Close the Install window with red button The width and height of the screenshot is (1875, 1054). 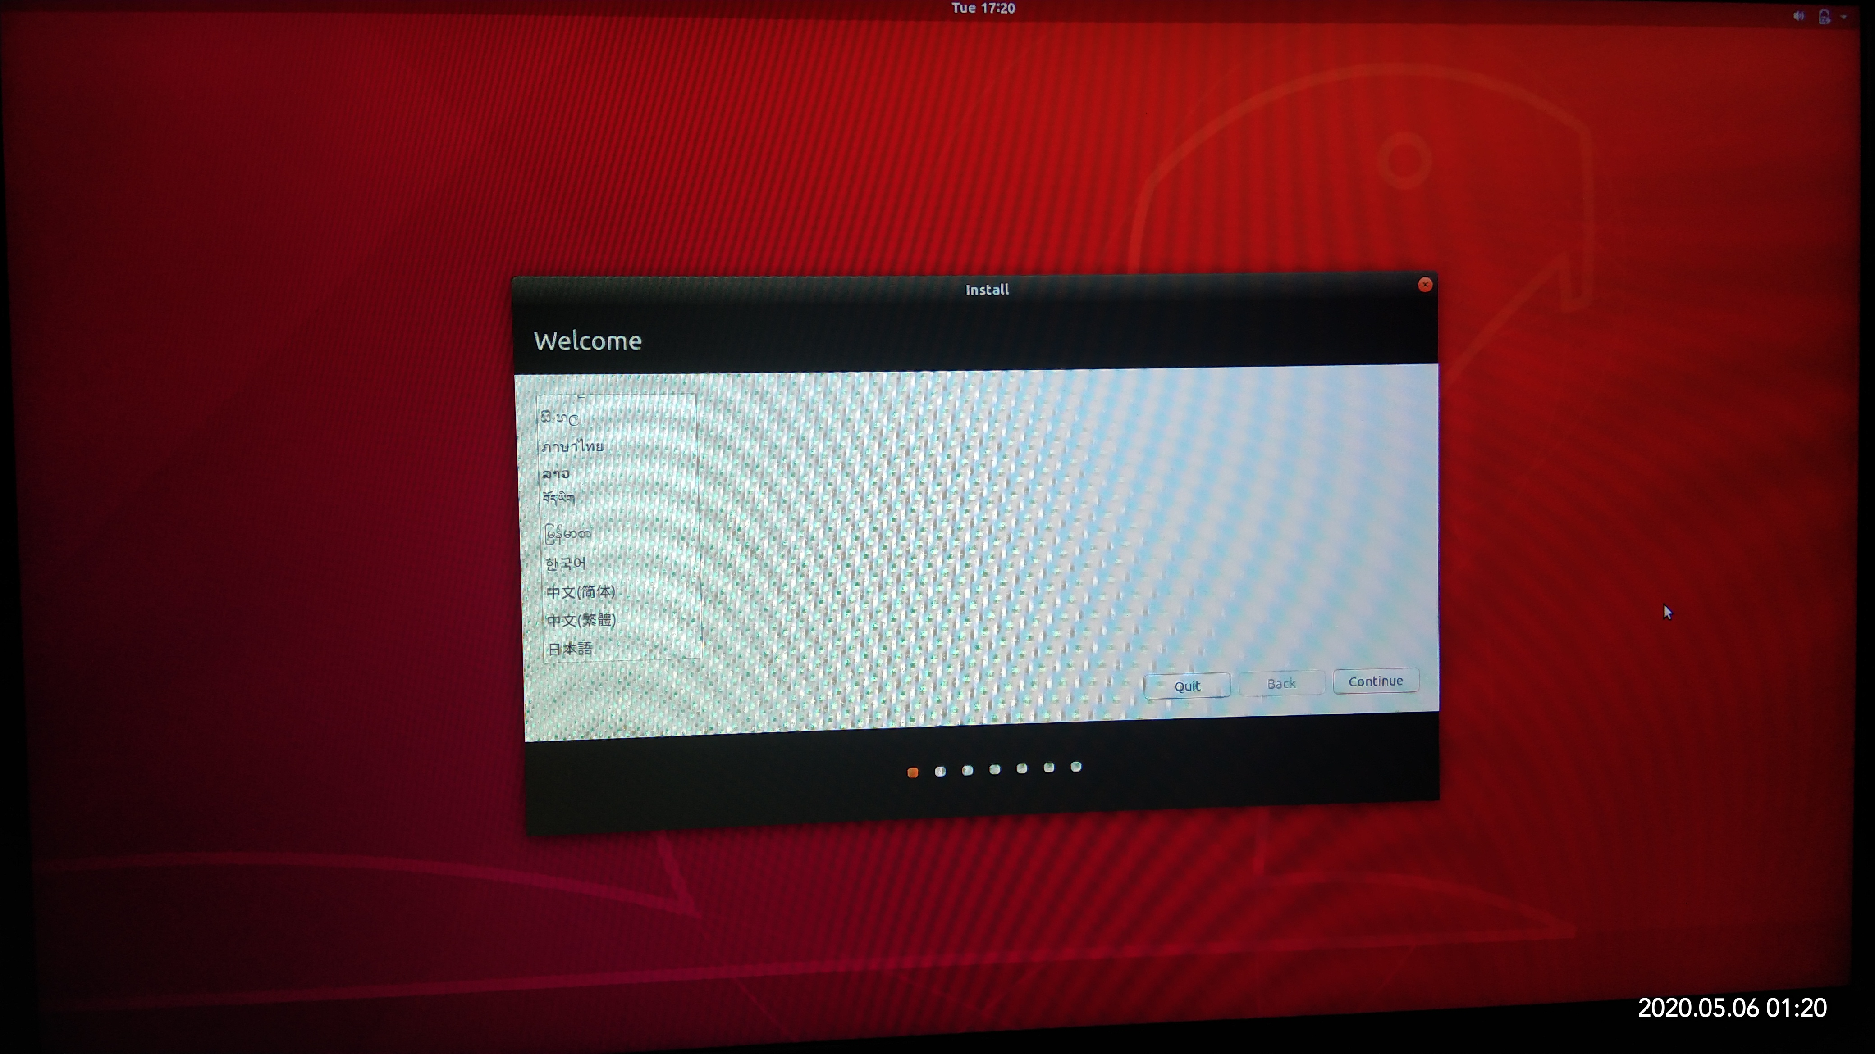[1424, 285]
